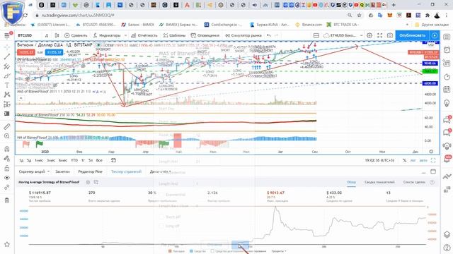Select the forecast and measurement tool
453x254 pixels.
(7, 104)
